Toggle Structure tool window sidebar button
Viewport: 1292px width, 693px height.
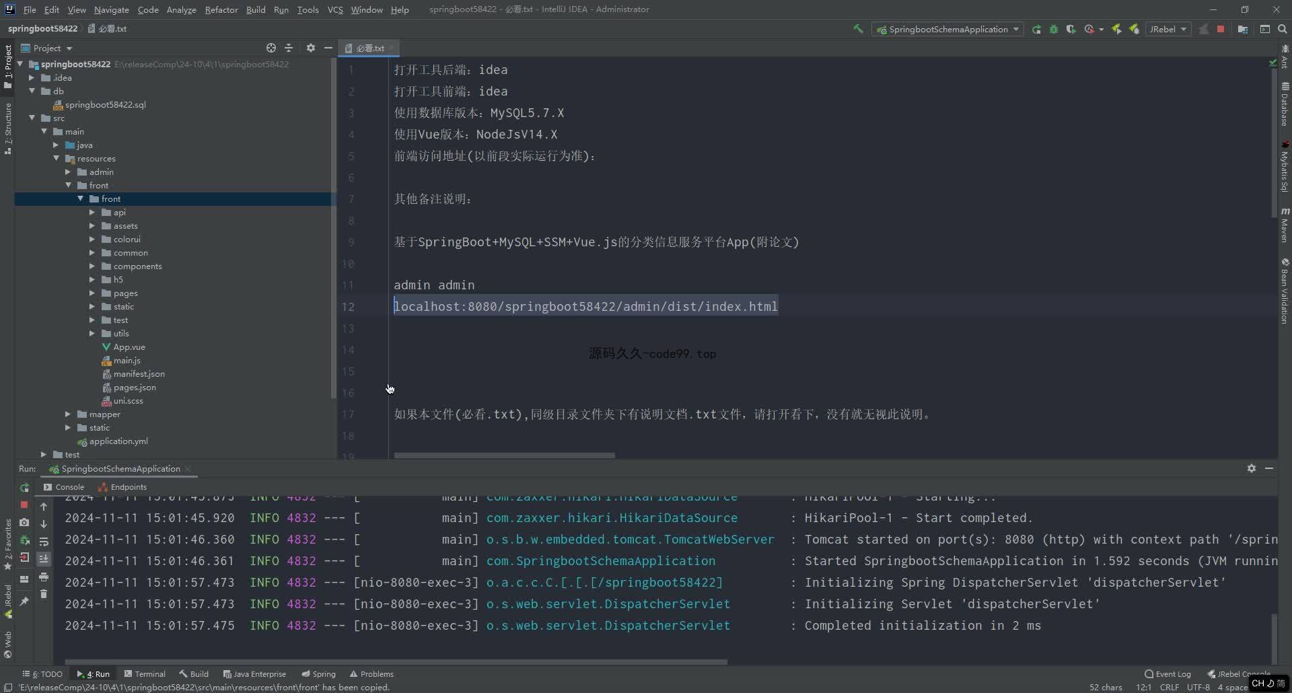(x=8, y=129)
